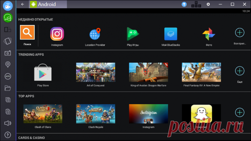This screenshot has width=251, height=141.
Task: Click the clock showing 10:24
Action: pyautogui.click(x=246, y=11)
